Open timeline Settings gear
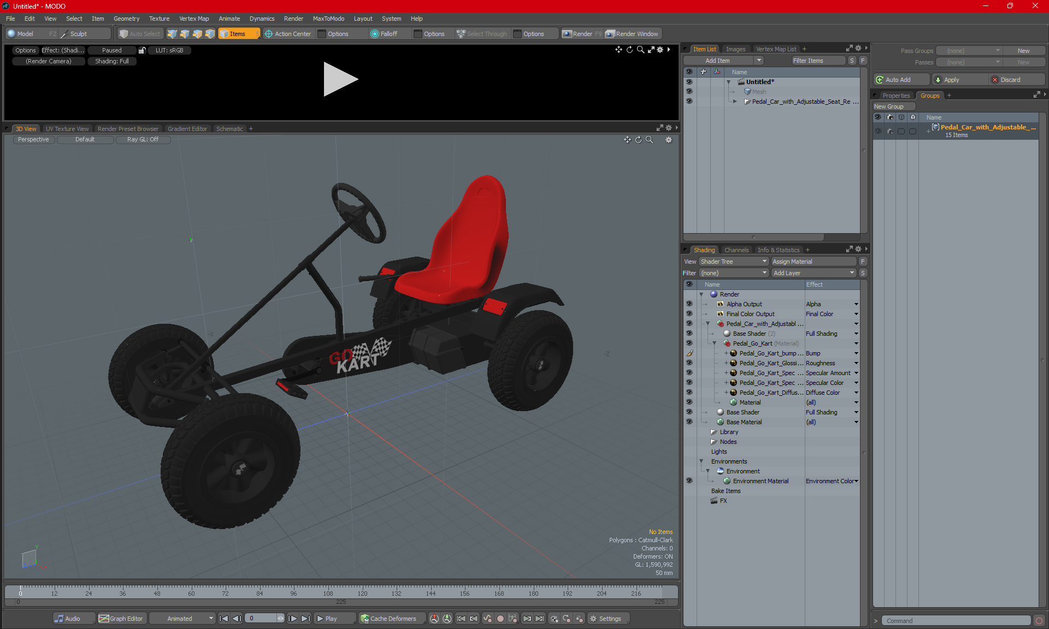Viewport: 1049px width, 629px height. click(x=605, y=619)
